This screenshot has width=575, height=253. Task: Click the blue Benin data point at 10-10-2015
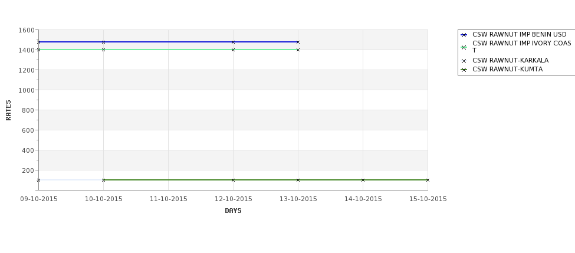(x=103, y=42)
